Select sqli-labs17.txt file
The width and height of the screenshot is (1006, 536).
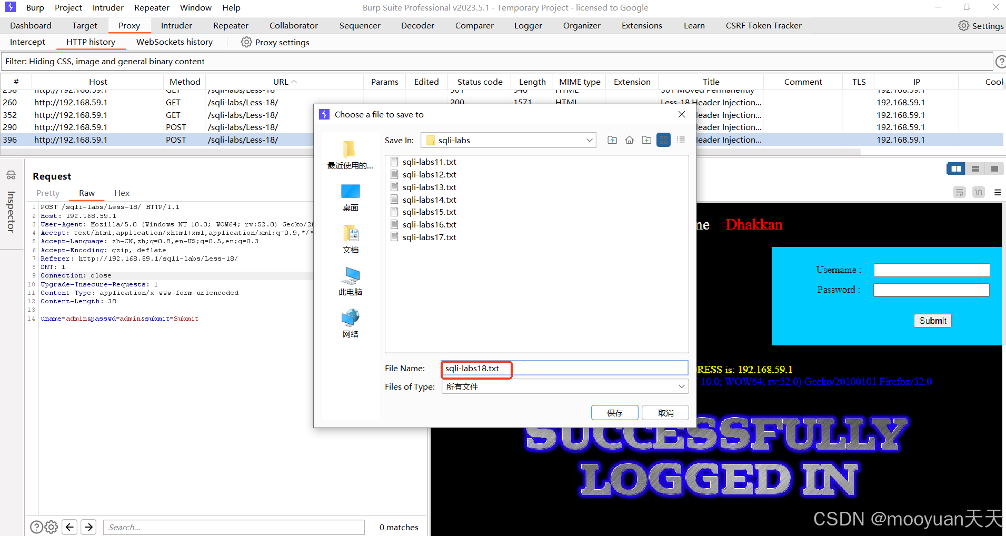click(x=424, y=237)
